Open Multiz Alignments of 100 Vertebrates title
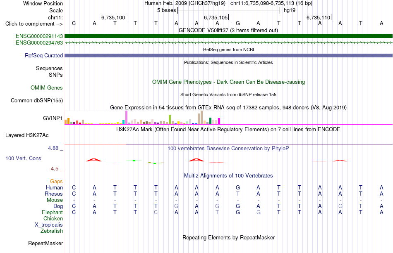 [228, 175]
